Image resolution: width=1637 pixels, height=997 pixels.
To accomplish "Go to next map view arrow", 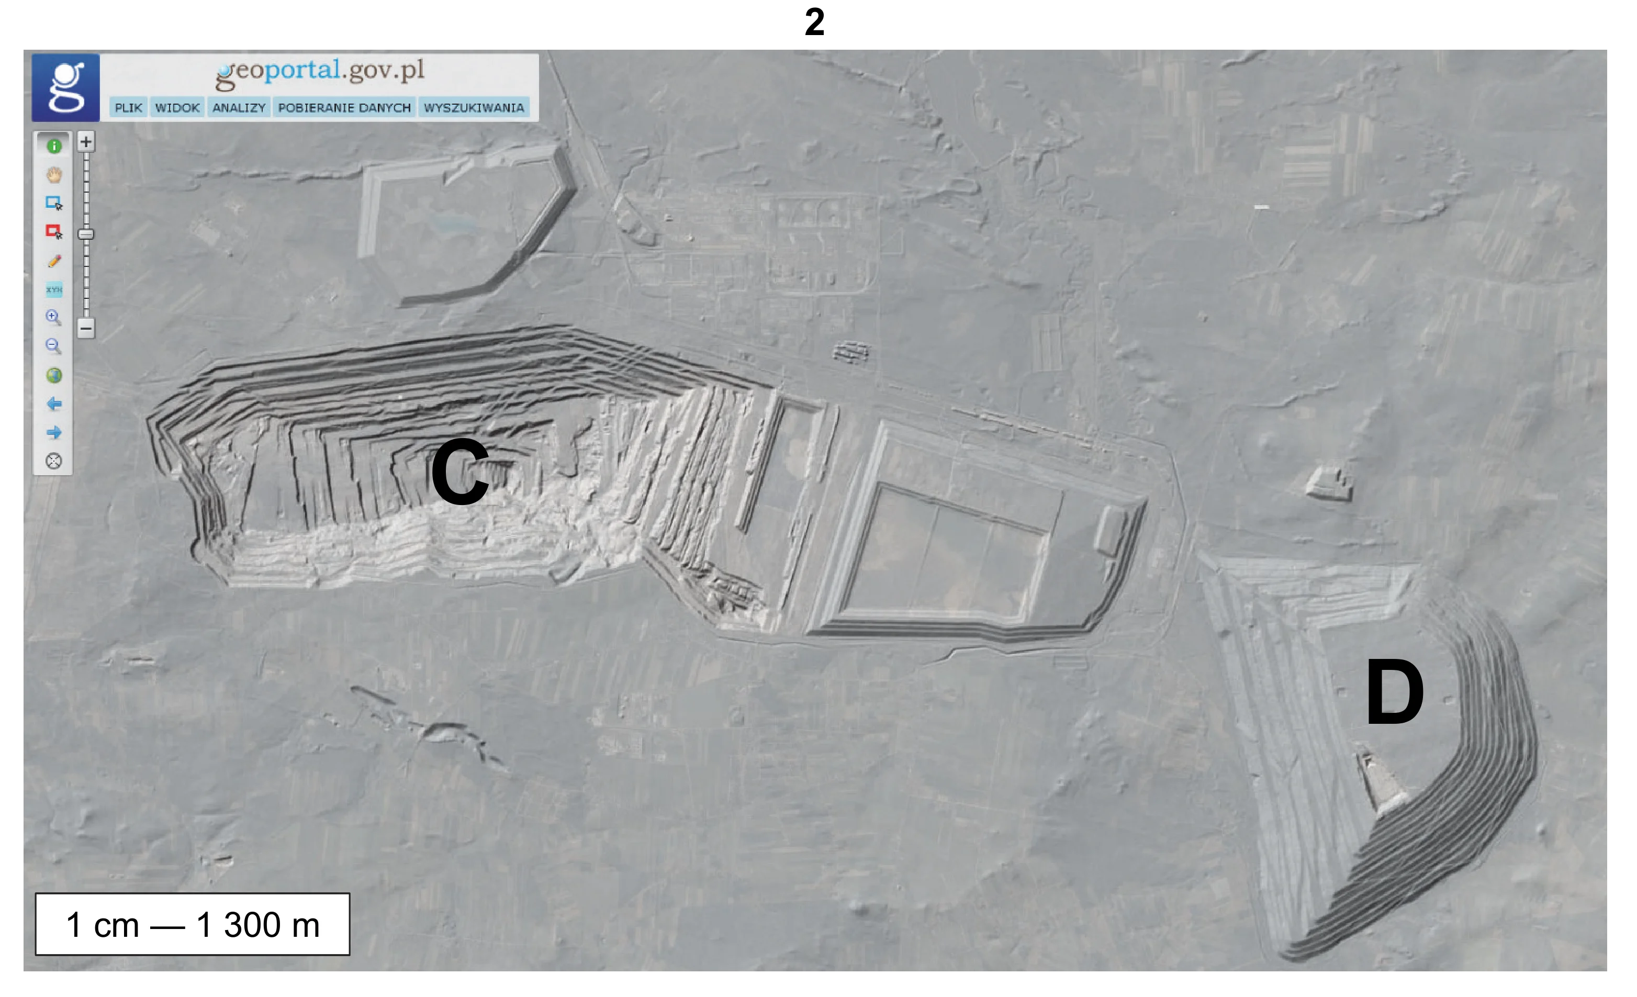I will [x=54, y=432].
